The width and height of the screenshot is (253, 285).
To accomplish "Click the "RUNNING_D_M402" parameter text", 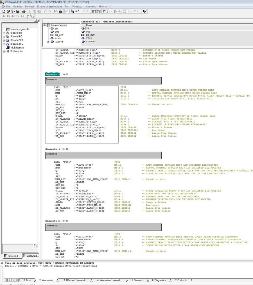I will click(x=88, y=125).
